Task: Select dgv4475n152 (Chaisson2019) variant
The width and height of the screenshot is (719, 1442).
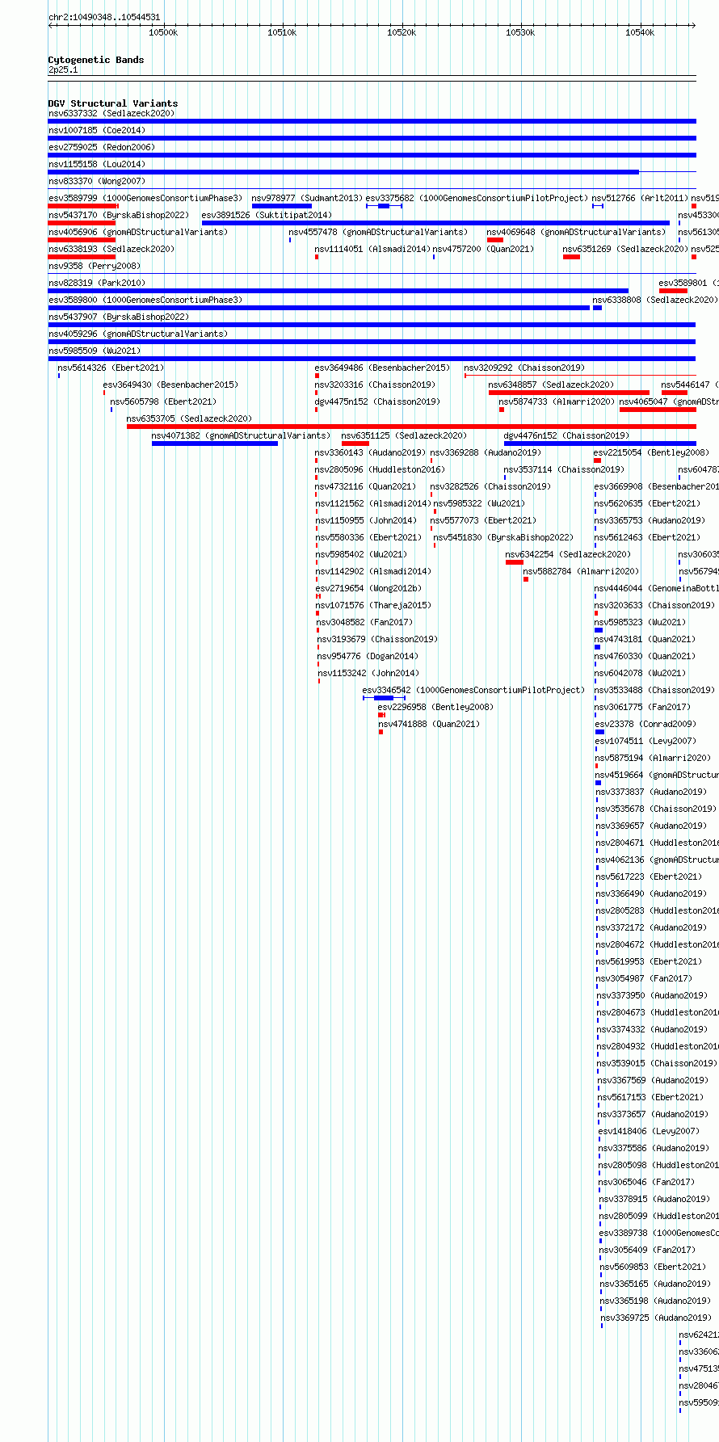Action: [x=377, y=402]
